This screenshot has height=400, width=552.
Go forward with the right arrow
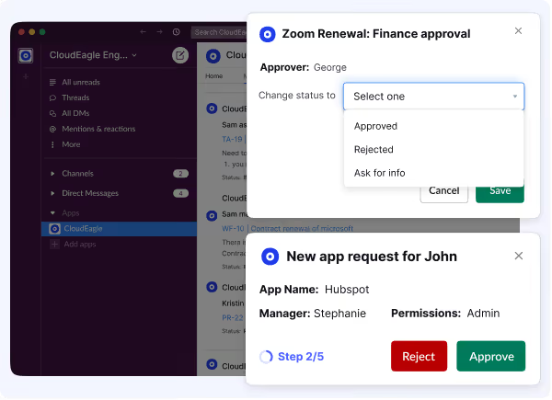(x=159, y=32)
